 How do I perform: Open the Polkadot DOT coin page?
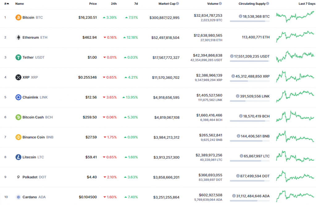point(34,177)
